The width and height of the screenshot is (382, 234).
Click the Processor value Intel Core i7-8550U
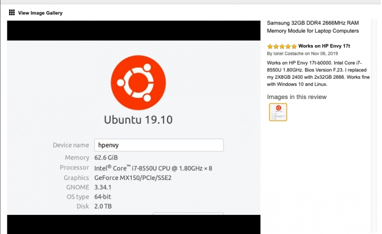tap(153, 168)
